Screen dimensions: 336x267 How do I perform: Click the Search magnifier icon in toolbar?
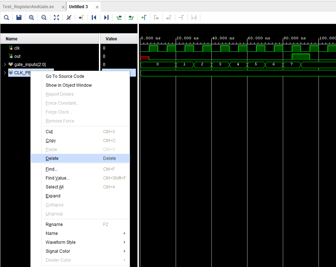coord(6,17)
